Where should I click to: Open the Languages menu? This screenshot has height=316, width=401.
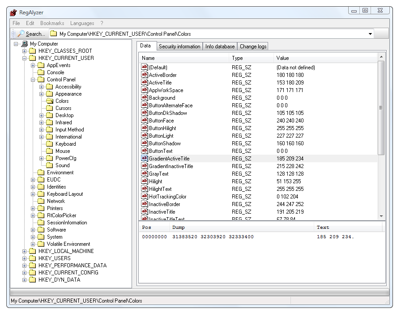point(82,23)
